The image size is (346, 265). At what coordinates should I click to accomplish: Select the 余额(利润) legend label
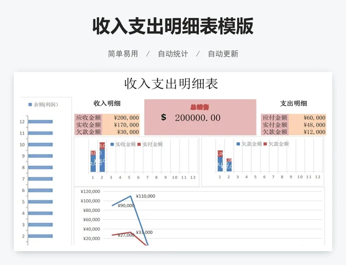(x=46, y=104)
